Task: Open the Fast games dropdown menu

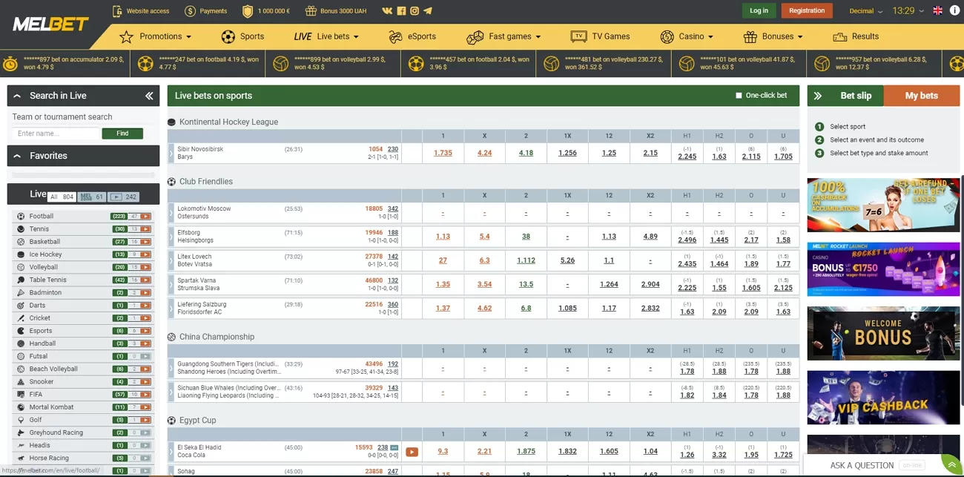Action: [504, 36]
